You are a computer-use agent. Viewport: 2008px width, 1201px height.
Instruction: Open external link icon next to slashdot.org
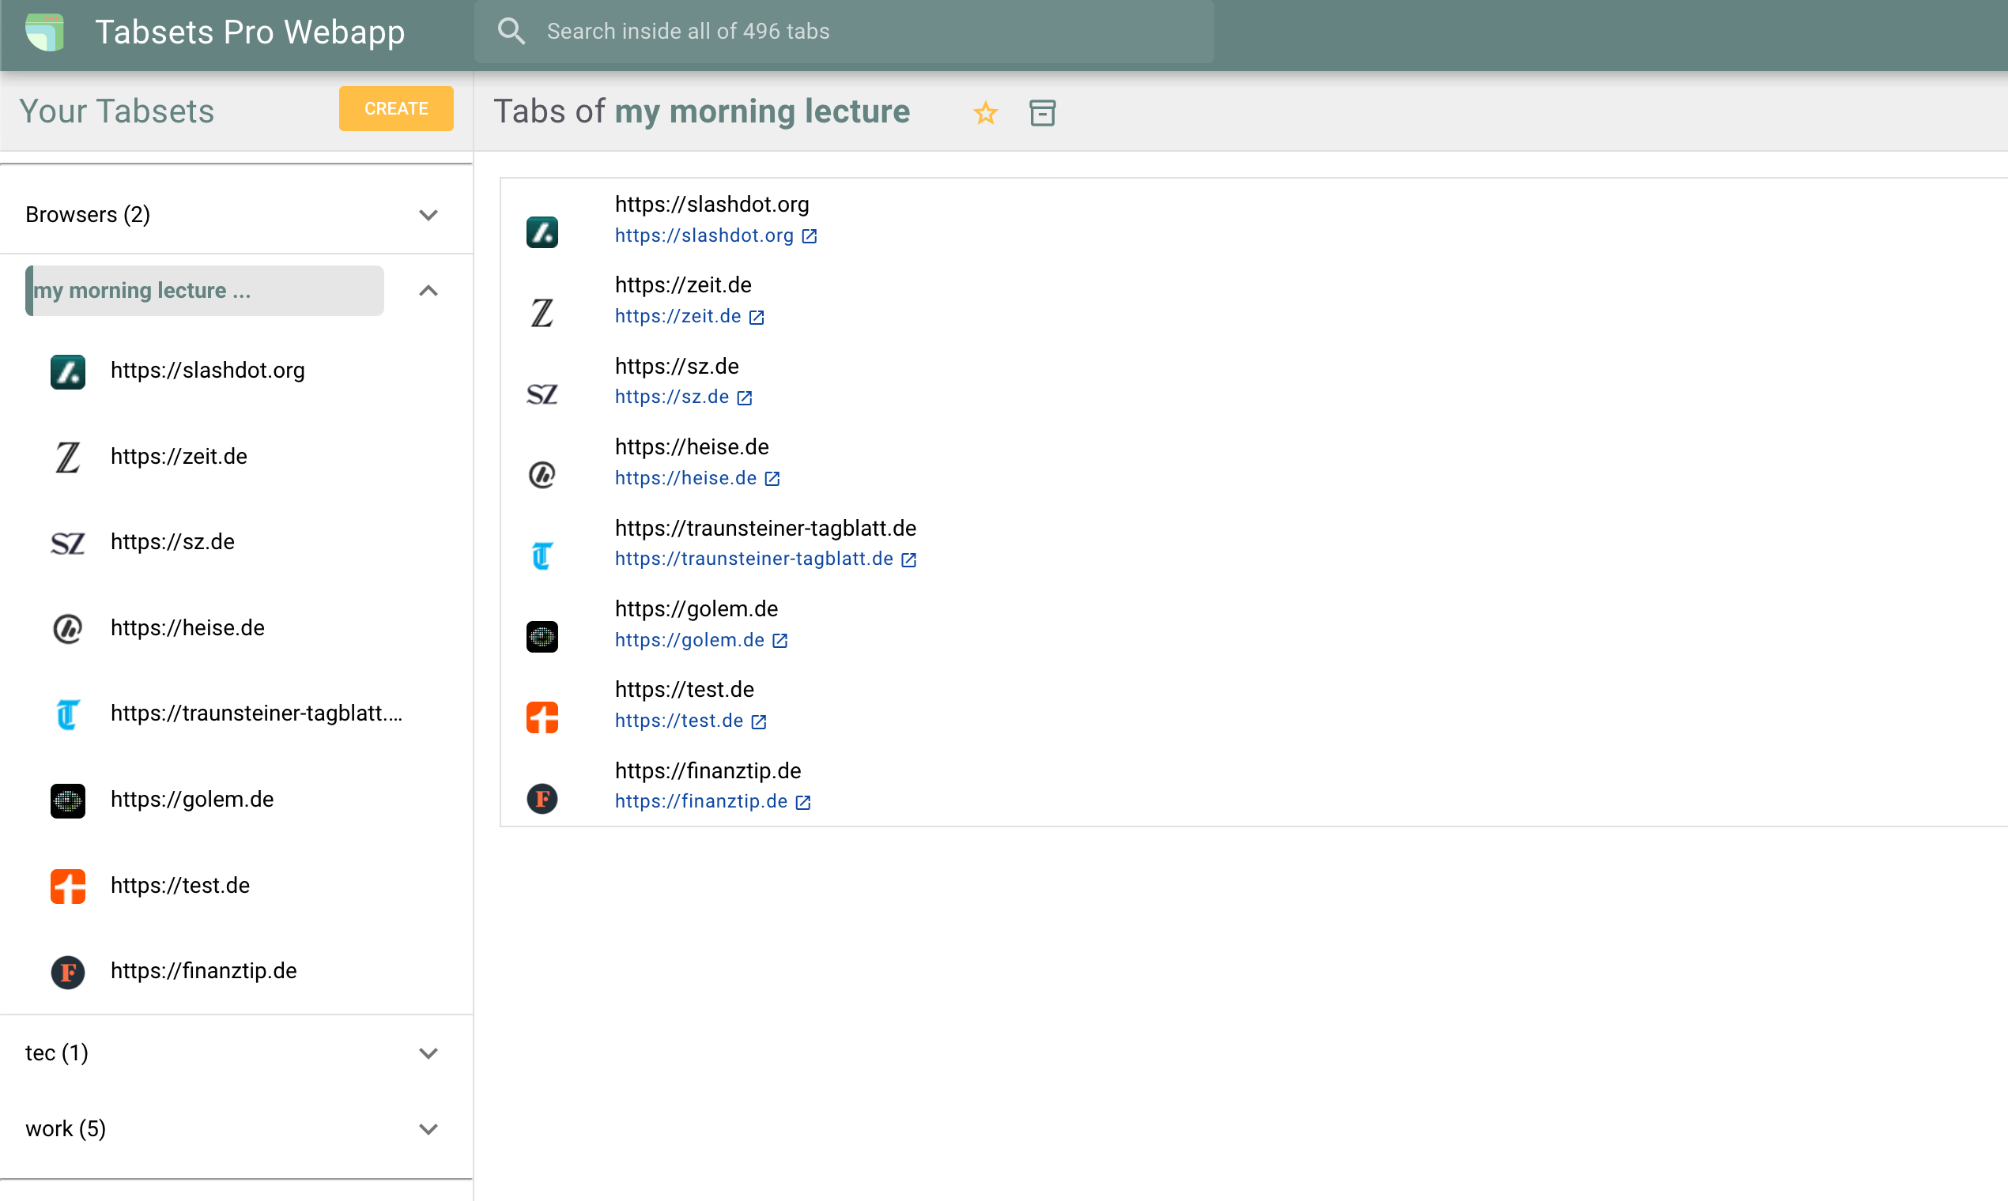click(x=809, y=236)
